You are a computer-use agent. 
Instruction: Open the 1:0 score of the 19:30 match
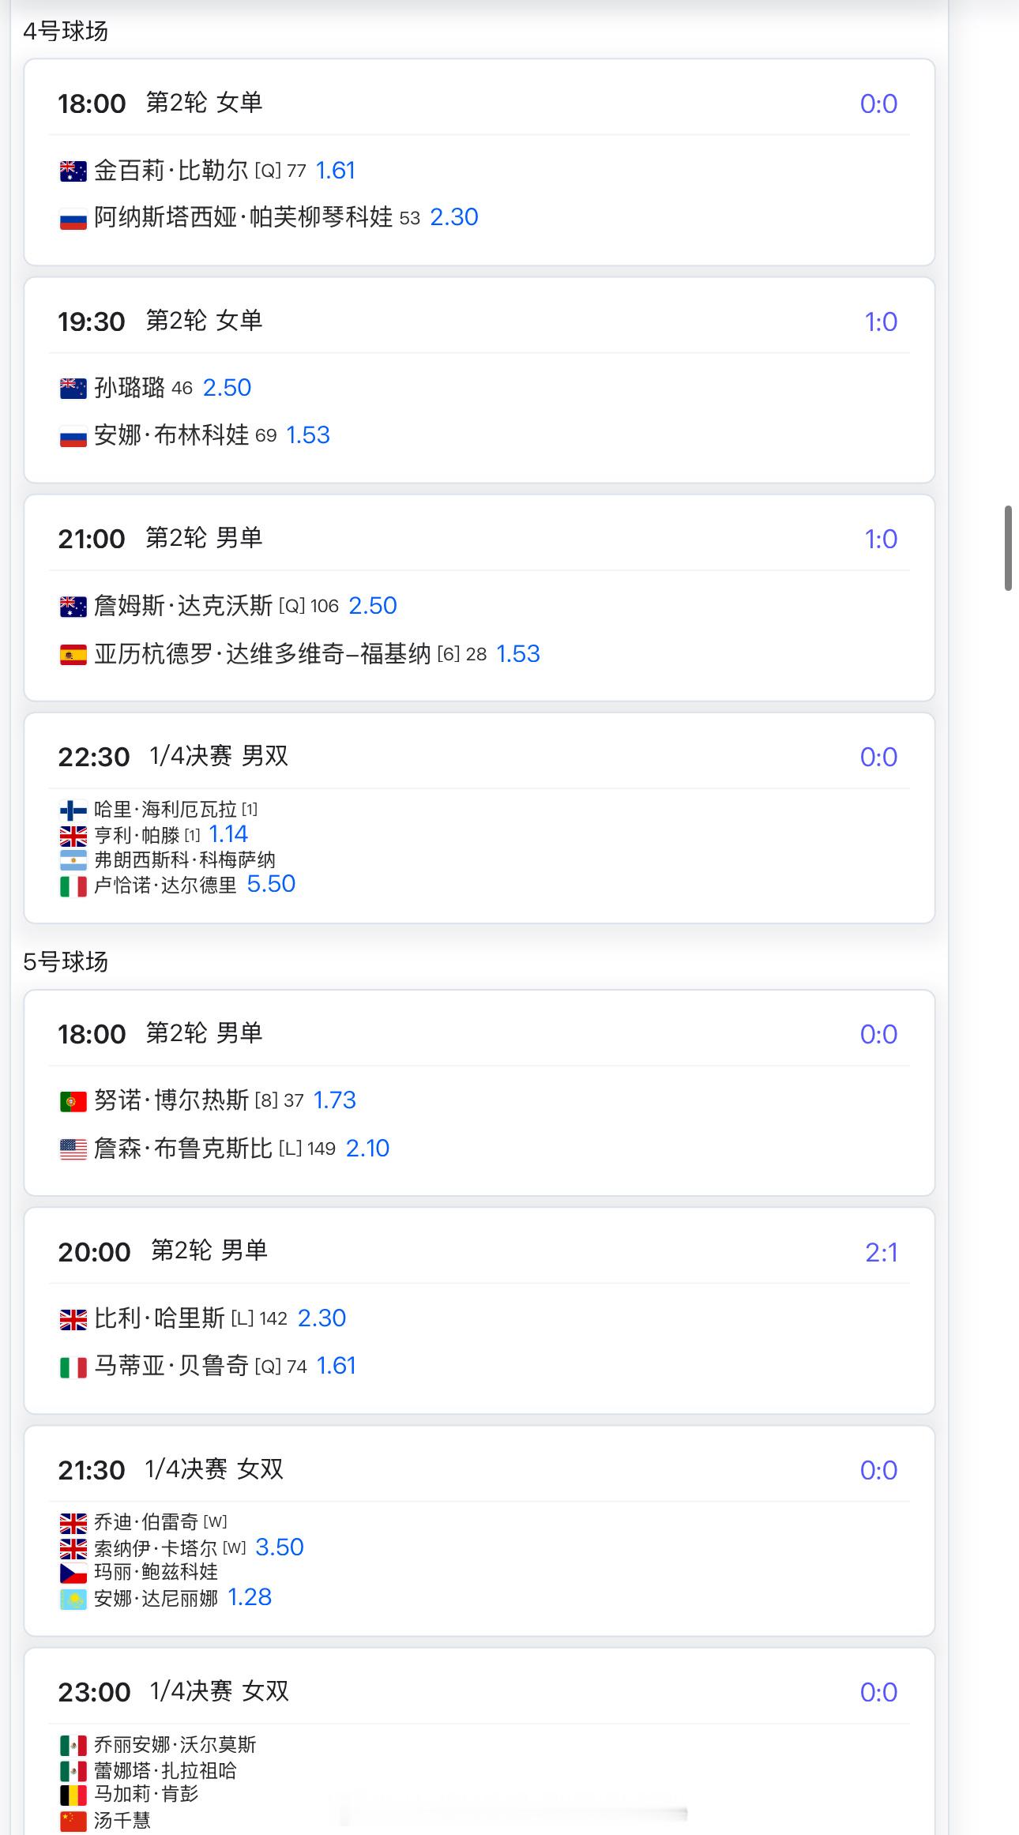click(x=882, y=322)
